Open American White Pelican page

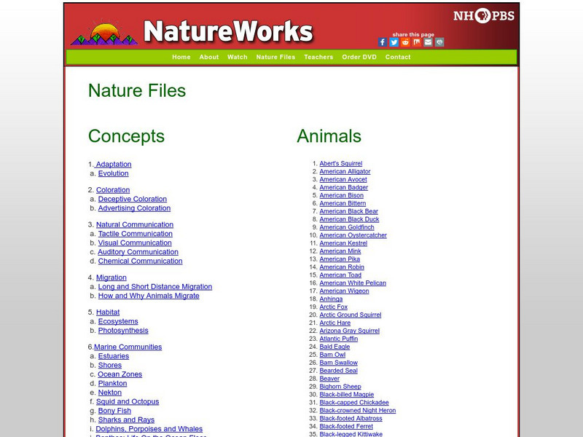click(353, 283)
